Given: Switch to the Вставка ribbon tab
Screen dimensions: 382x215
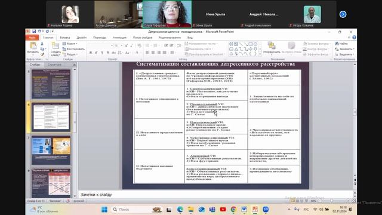Looking at the screenshot, I should [65, 38].
